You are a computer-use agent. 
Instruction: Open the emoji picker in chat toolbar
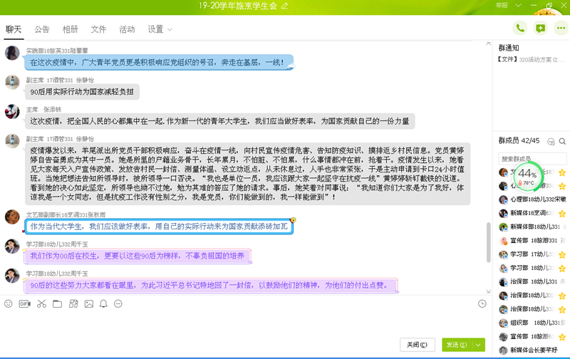point(9,304)
